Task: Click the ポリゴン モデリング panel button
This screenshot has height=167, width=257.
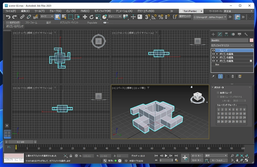Action: tap(15, 26)
